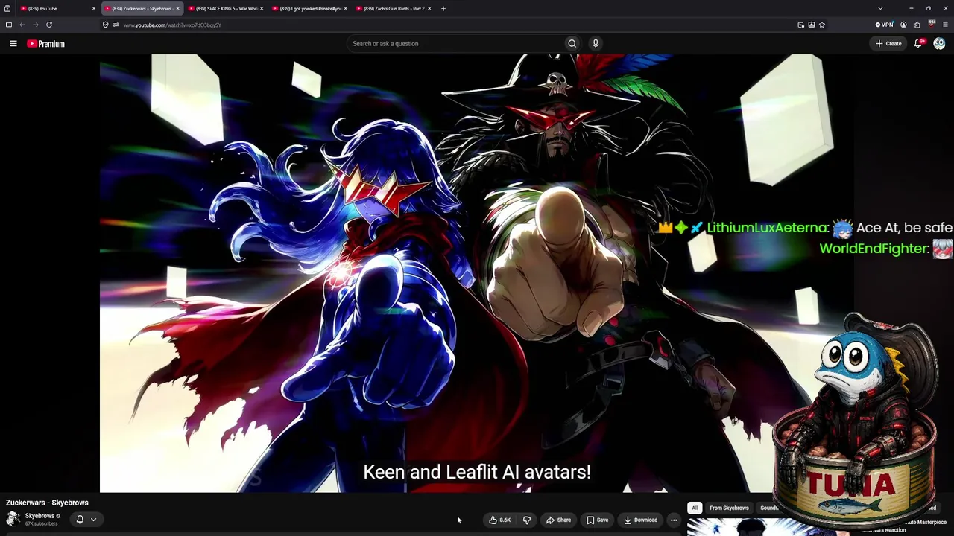Viewport: 954px width, 536px height.
Task: Close the YouTube home tab
Action: (94, 9)
